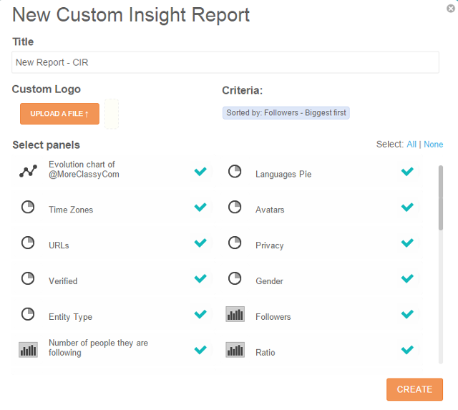This screenshot has width=458, height=410.
Task: Click the Avatars pie icon
Action: click(x=235, y=207)
